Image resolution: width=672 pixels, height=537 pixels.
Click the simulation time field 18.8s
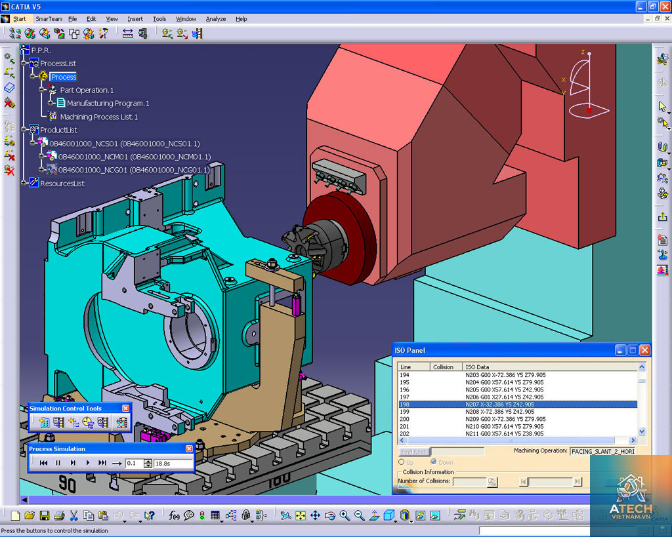pos(173,464)
